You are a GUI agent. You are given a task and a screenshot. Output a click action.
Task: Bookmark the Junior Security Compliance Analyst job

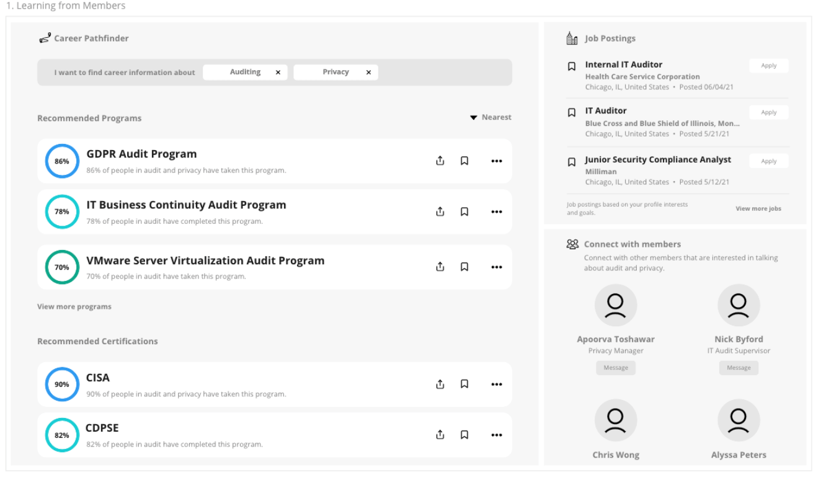(572, 162)
